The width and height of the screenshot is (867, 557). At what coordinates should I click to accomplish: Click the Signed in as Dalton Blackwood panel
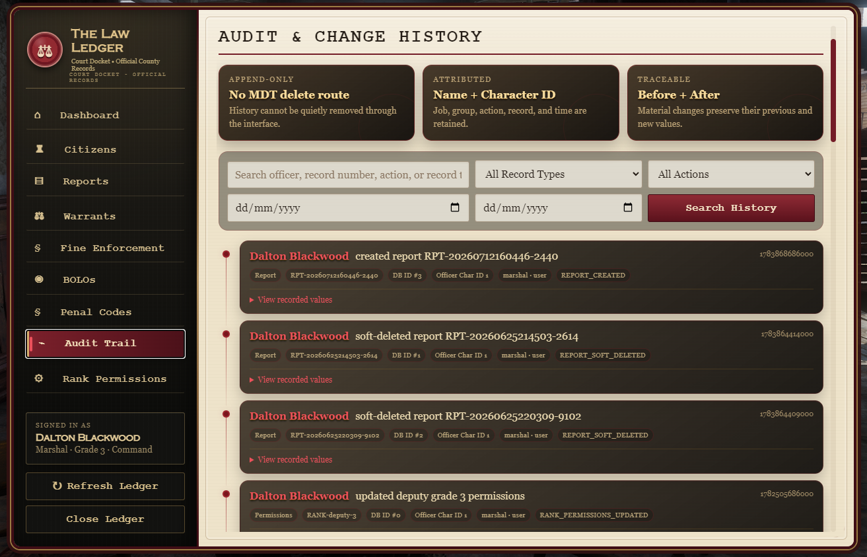105,439
